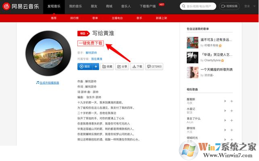Viewport: 259px width, 161px height.
Task: Open the 遥不可及 playlist cover thumbnail
Action: [x=193, y=43]
